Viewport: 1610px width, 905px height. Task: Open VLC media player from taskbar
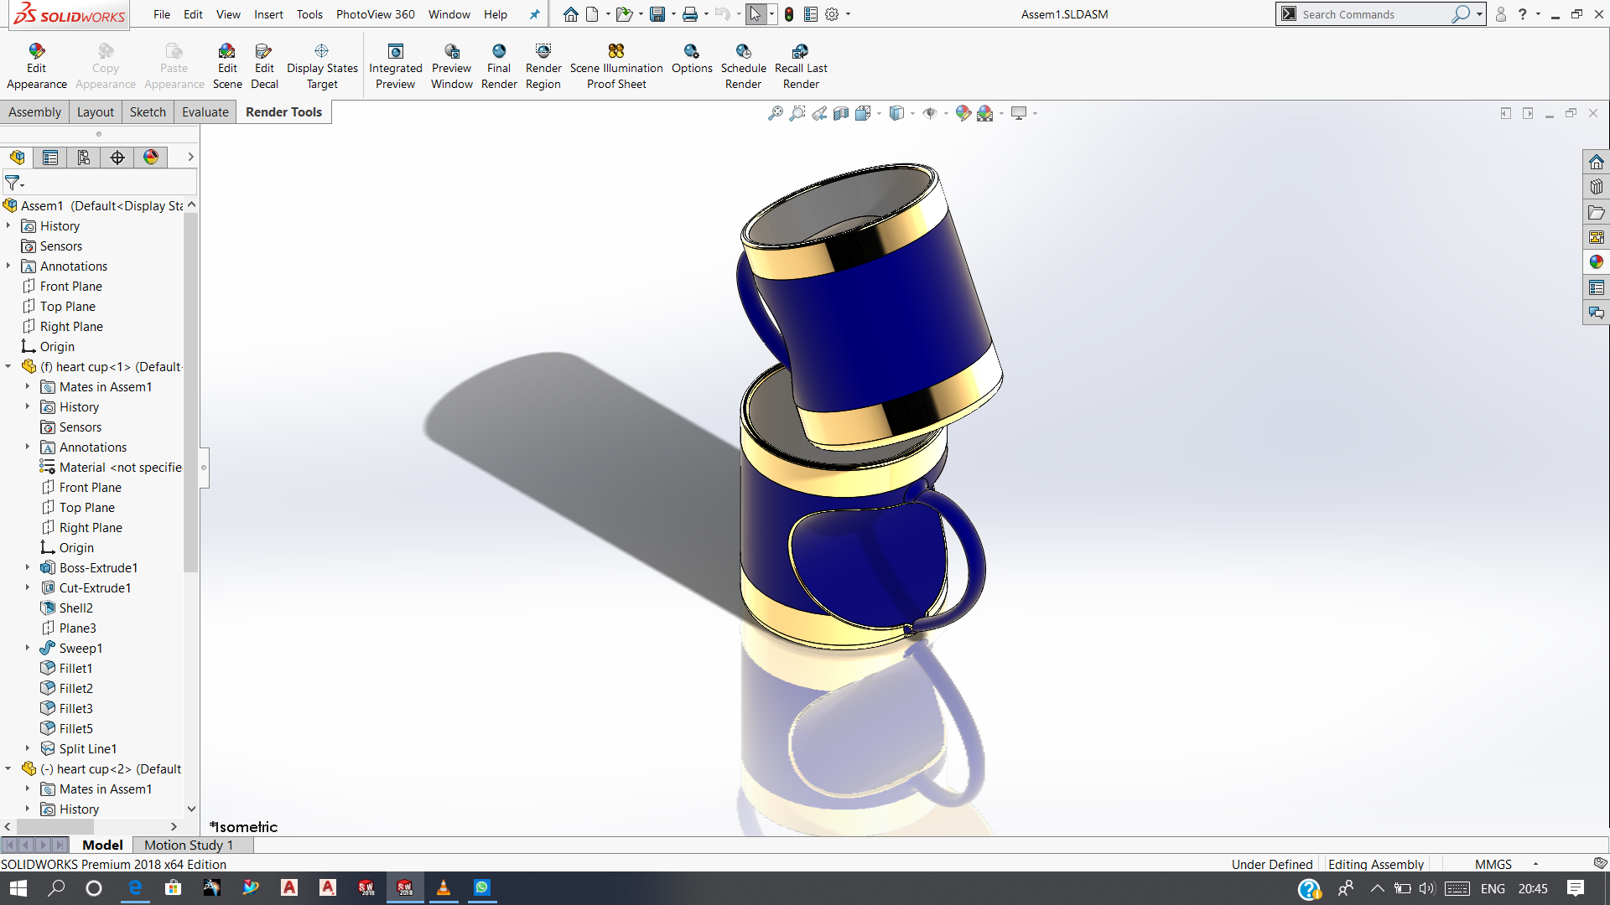tap(444, 888)
